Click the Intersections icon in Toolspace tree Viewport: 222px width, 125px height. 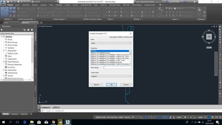click(x=6, y=73)
